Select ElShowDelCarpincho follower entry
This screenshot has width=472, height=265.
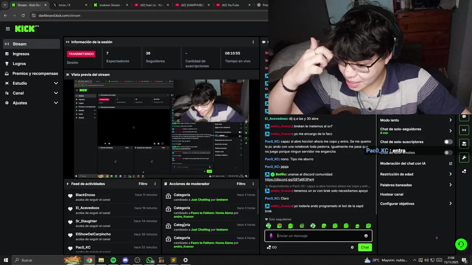pyautogui.click(x=112, y=236)
